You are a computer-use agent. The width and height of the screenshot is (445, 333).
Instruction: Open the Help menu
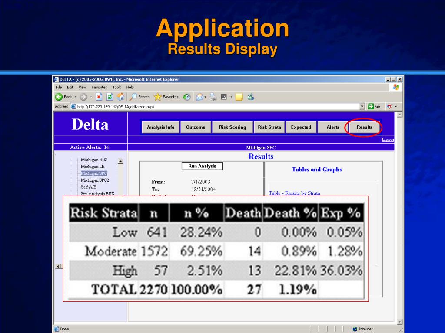coord(130,87)
